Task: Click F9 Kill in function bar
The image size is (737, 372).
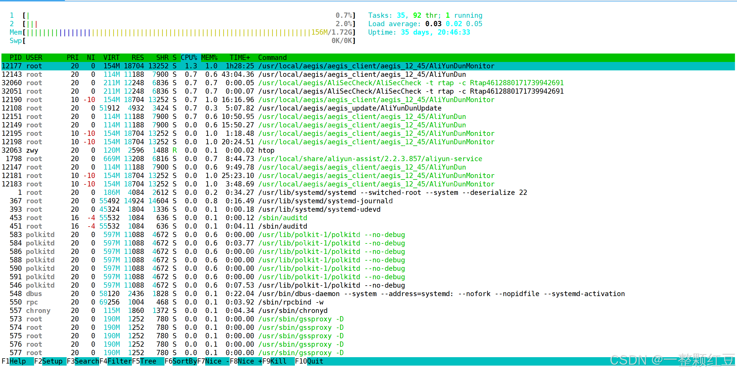Action: point(278,361)
